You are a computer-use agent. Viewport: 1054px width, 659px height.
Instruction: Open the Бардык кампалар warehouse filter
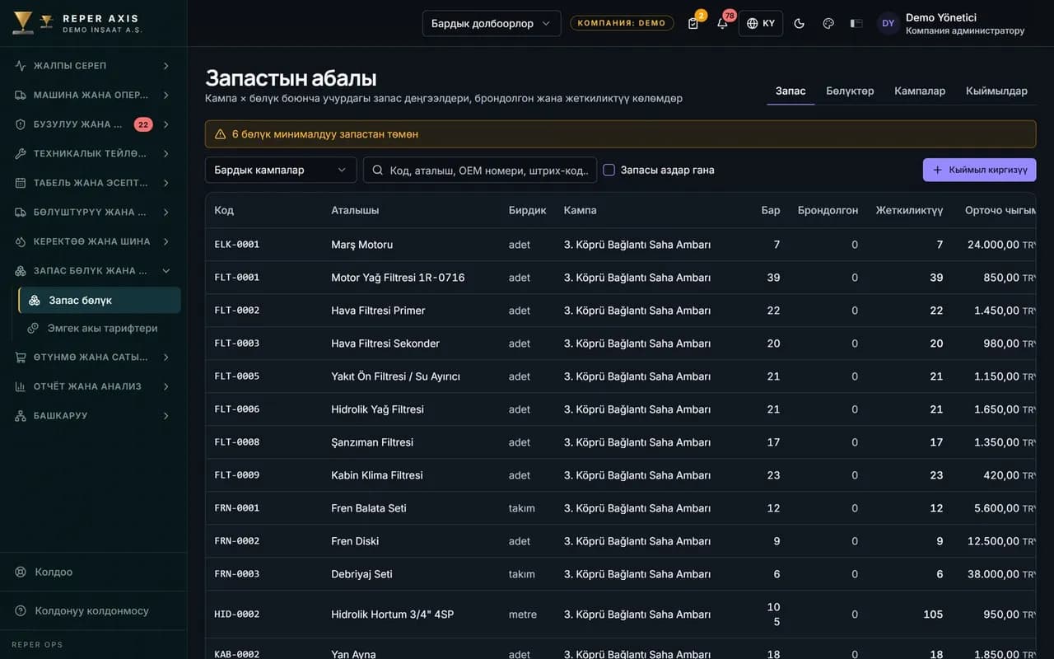(x=281, y=170)
